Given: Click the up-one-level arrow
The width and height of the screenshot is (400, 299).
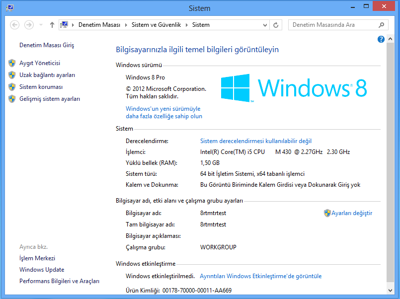Looking at the screenshot, I should point(52,25).
